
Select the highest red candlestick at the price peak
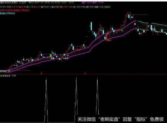click(x=127, y=15)
